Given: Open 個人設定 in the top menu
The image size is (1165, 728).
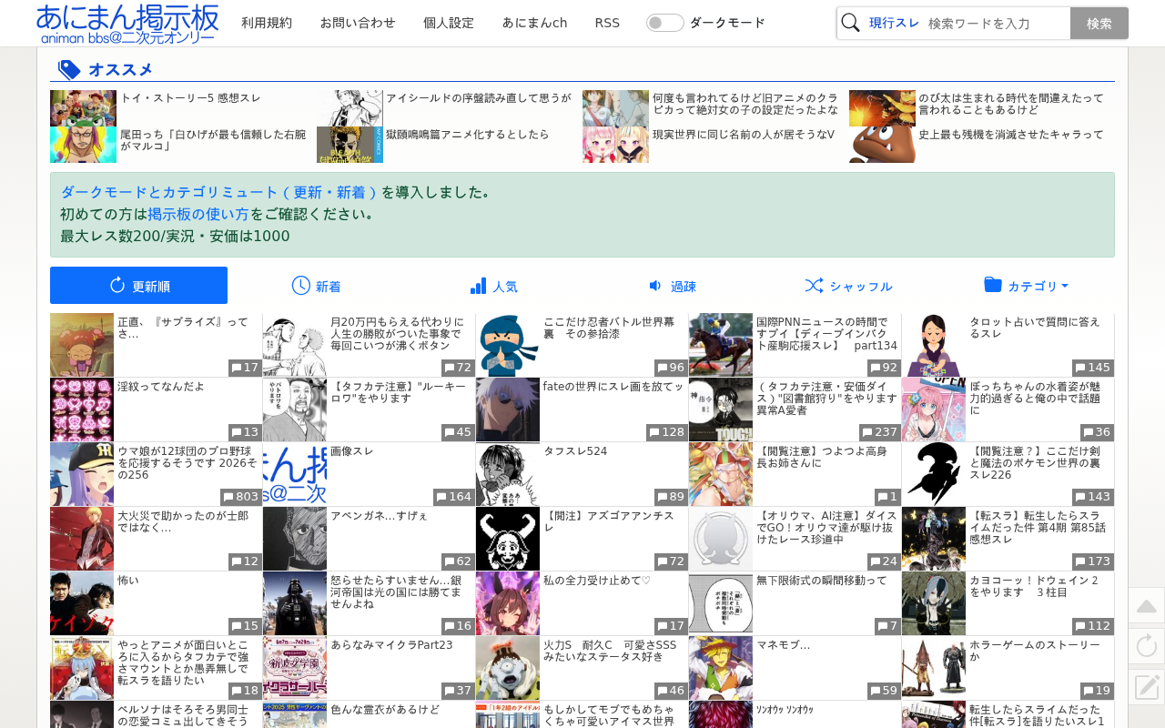Looking at the screenshot, I should (x=449, y=23).
